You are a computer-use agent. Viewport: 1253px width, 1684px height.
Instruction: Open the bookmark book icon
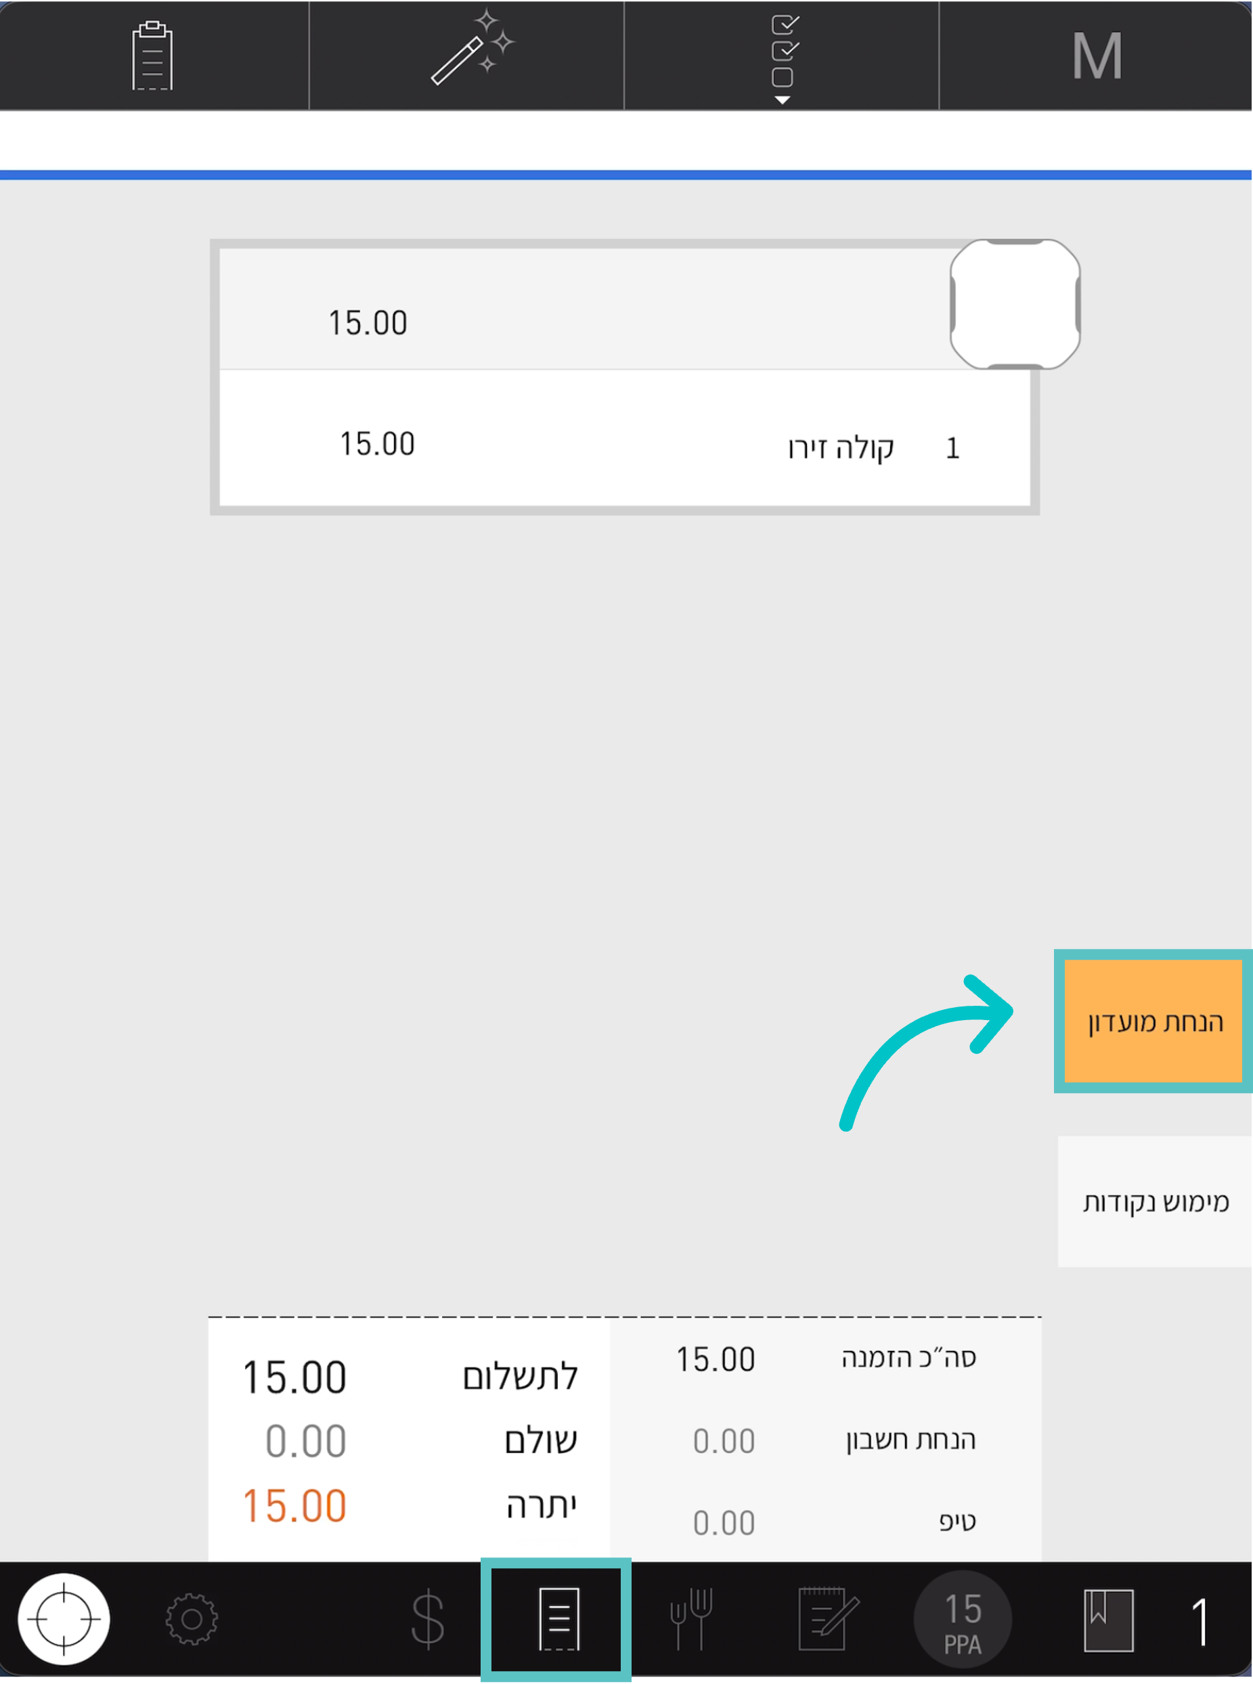pyautogui.click(x=1108, y=1621)
